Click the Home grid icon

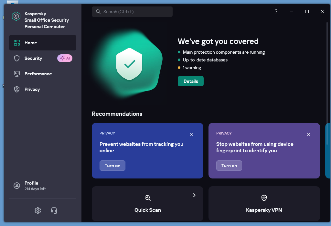pyautogui.click(x=17, y=43)
